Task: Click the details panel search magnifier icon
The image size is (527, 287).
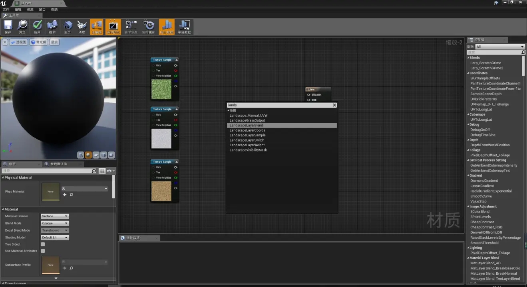Action: pos(94,171)
